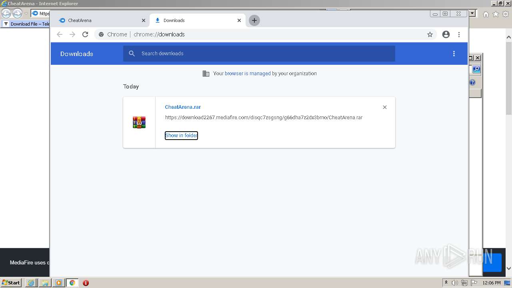Bookmark this page with the star icon
This screenshot has width=512, height=288.
(x=430, y=34)
